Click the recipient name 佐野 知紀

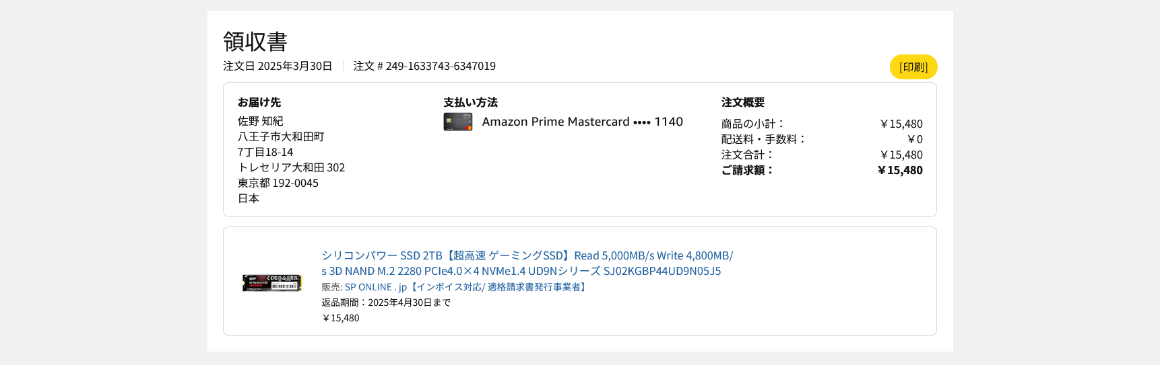260,121
